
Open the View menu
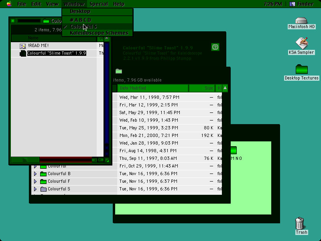pyautogui.click(x=53, y=4)
